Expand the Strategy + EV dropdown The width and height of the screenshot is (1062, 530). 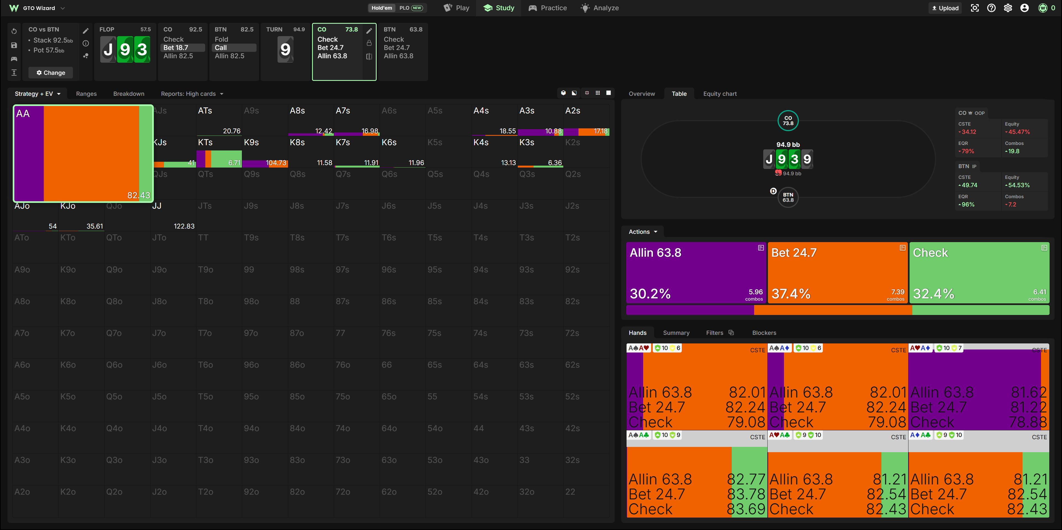coord(38,94)
